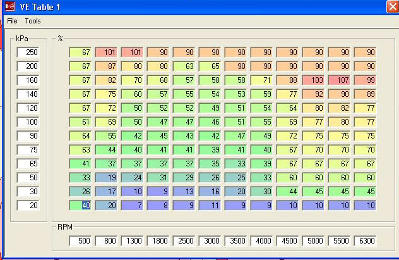Select the VE cell with value 59

[x=261, y=94]
